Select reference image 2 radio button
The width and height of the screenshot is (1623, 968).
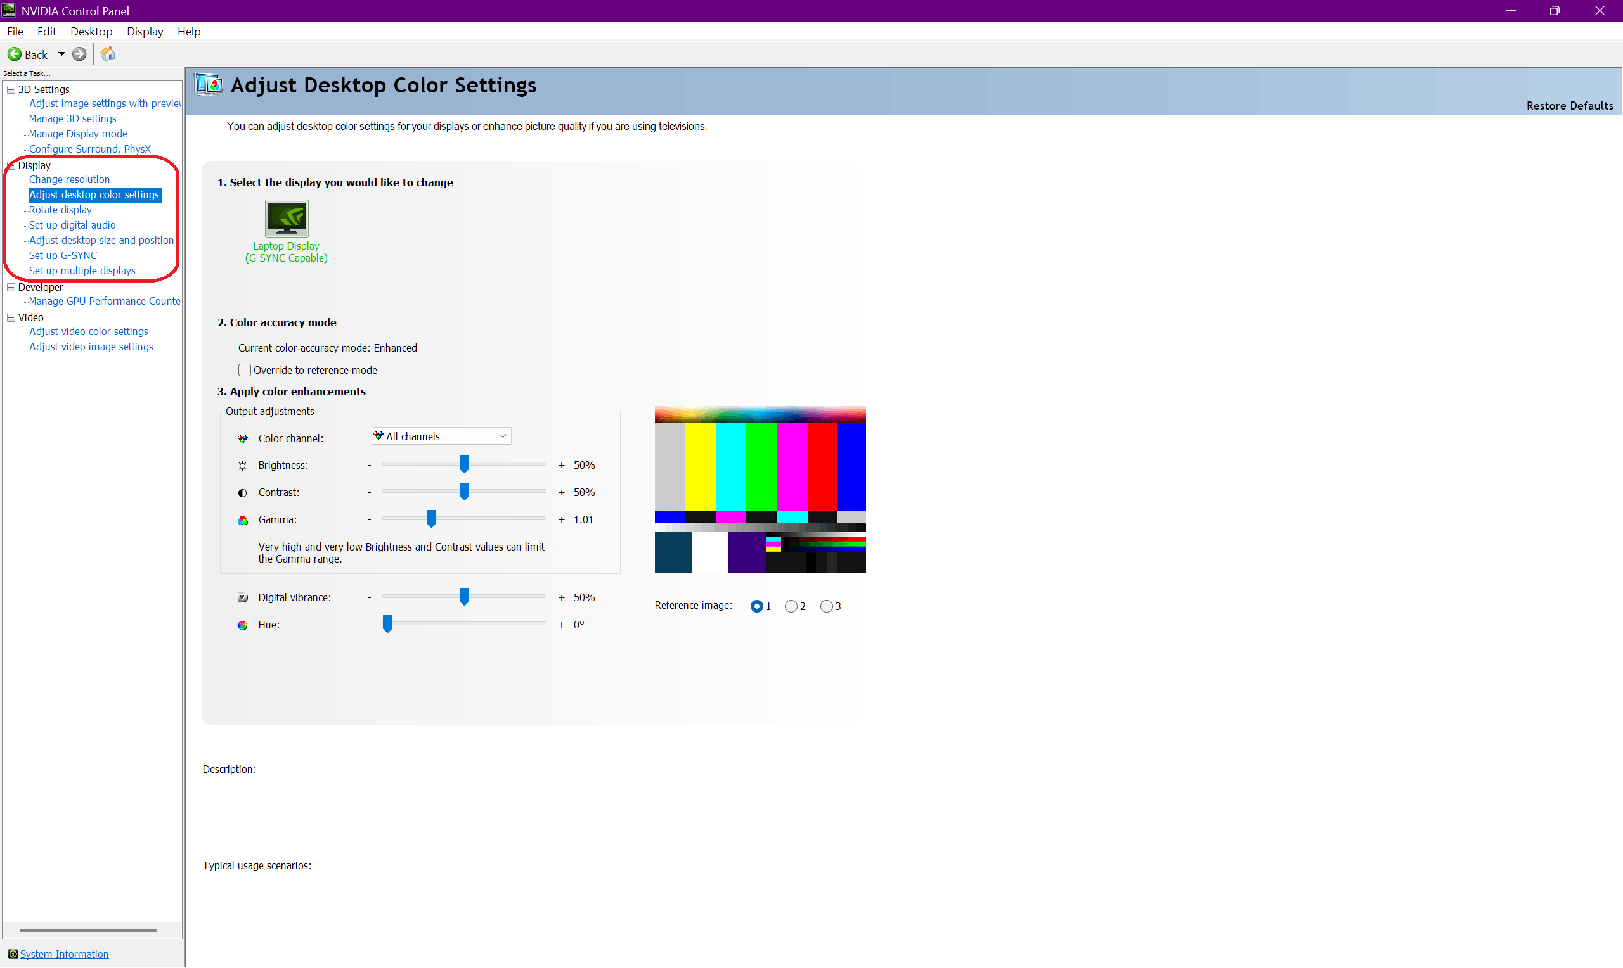pos(791,607)
